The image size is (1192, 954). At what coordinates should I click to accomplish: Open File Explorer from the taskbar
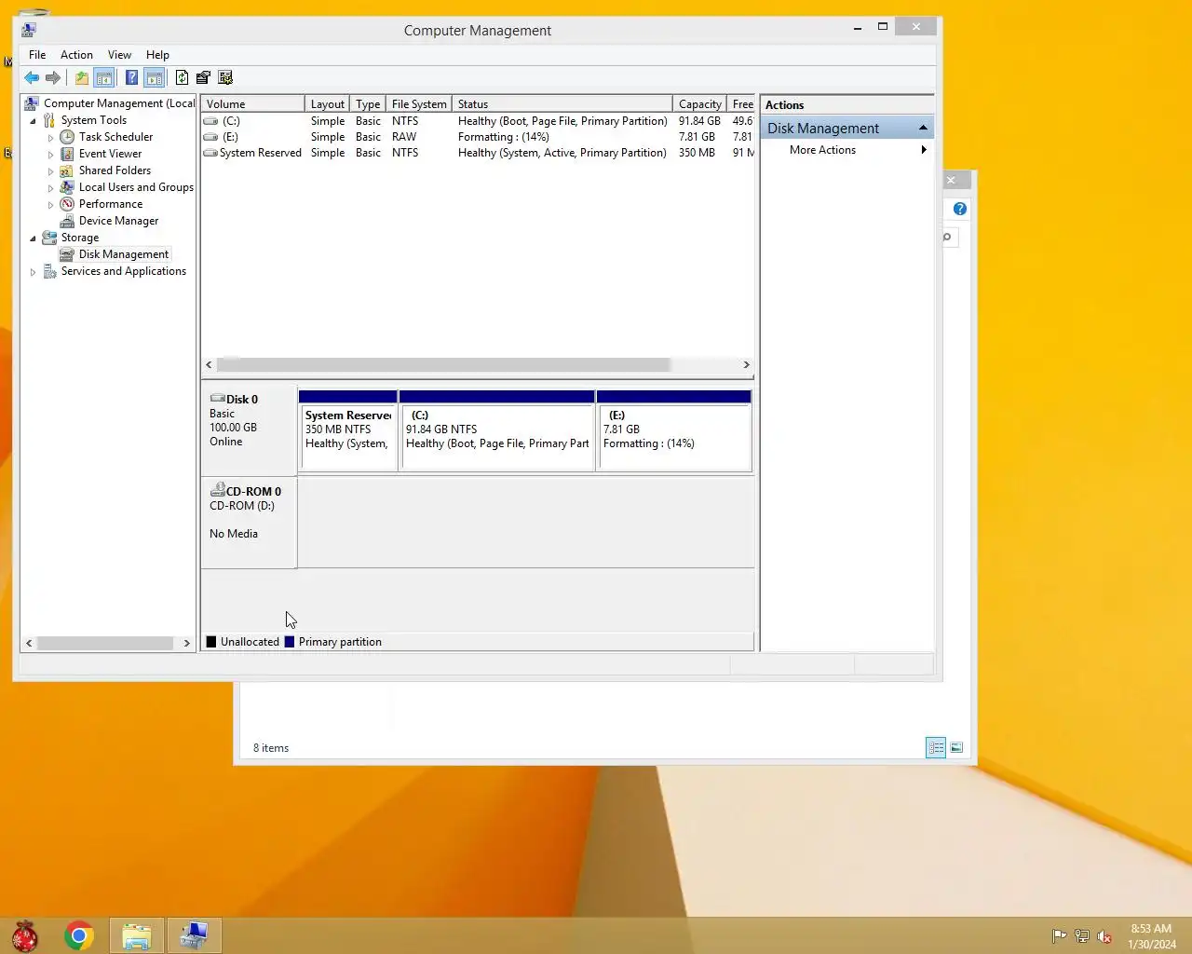137,935
